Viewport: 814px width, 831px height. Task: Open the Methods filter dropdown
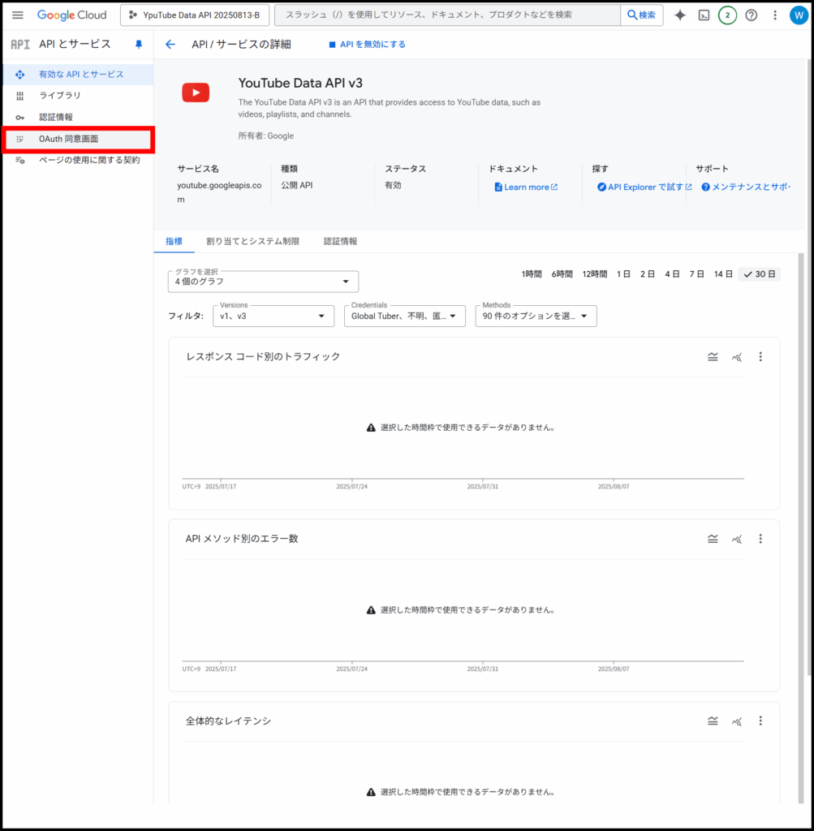pos(536,316)
